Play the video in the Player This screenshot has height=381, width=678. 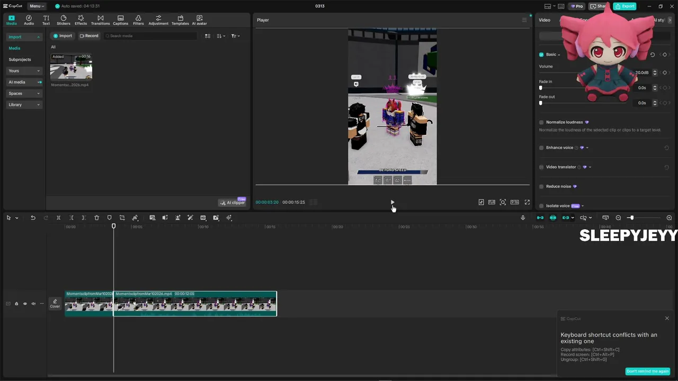tap(392, 202)
